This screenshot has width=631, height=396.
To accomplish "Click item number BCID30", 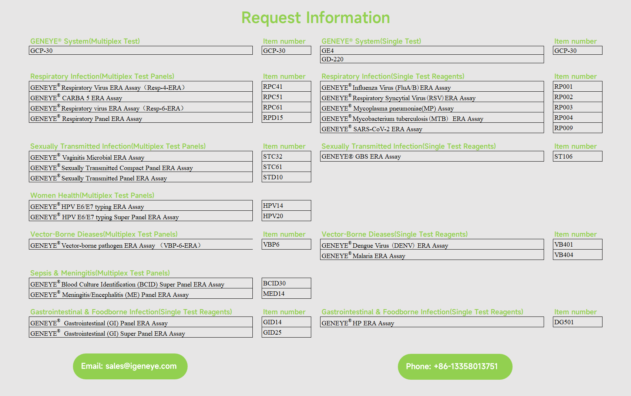I will click(x=286, y=283).
